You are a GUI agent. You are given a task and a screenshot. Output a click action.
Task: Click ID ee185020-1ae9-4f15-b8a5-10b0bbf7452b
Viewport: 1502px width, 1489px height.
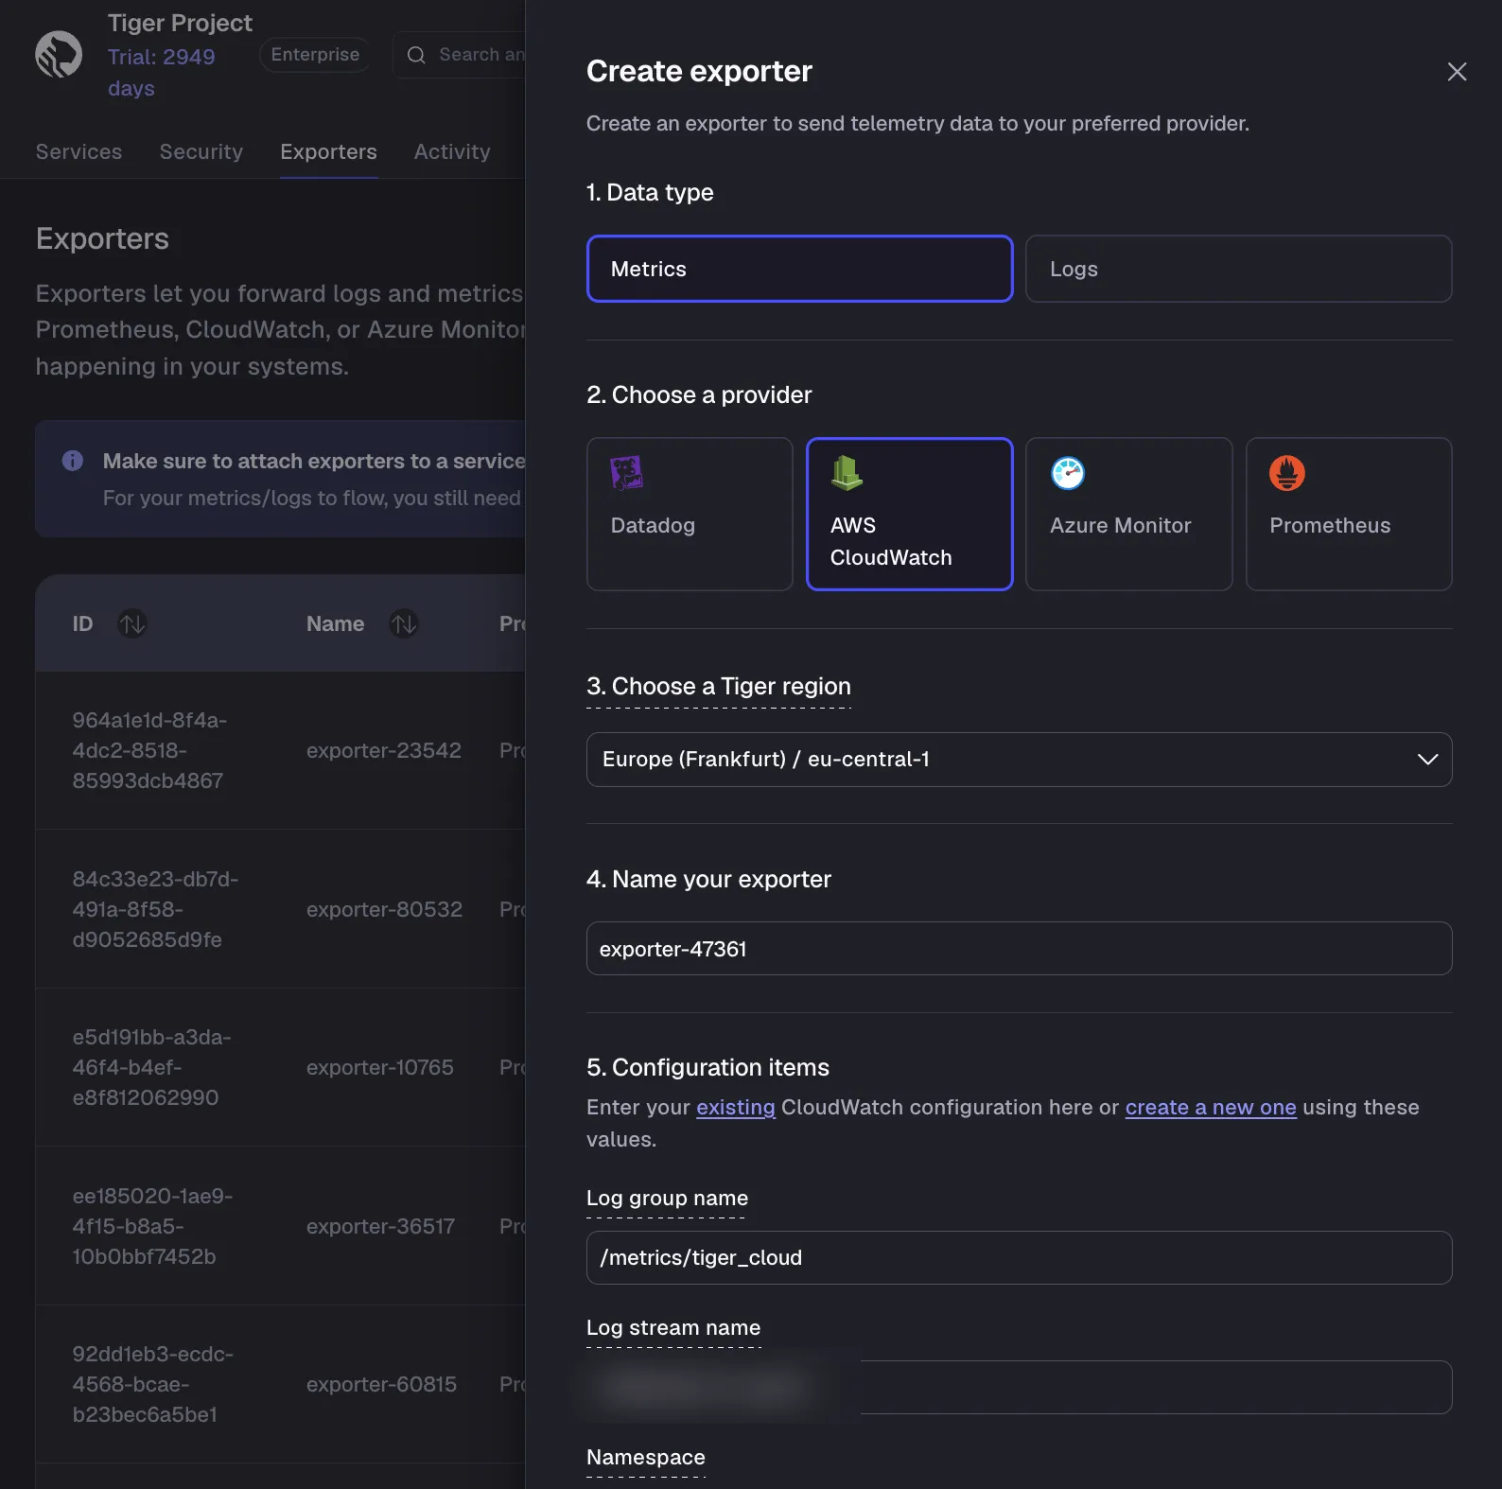(x=152, y=1227)
